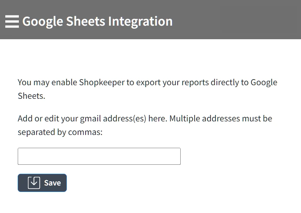Click the gmail address input field
301x213 pixels.
99,156
